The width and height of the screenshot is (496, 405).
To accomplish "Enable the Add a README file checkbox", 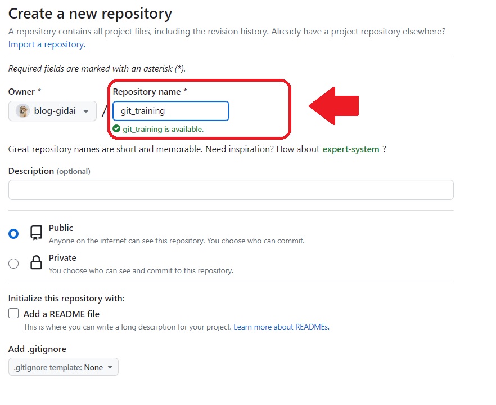I will [x=13, y=314].
